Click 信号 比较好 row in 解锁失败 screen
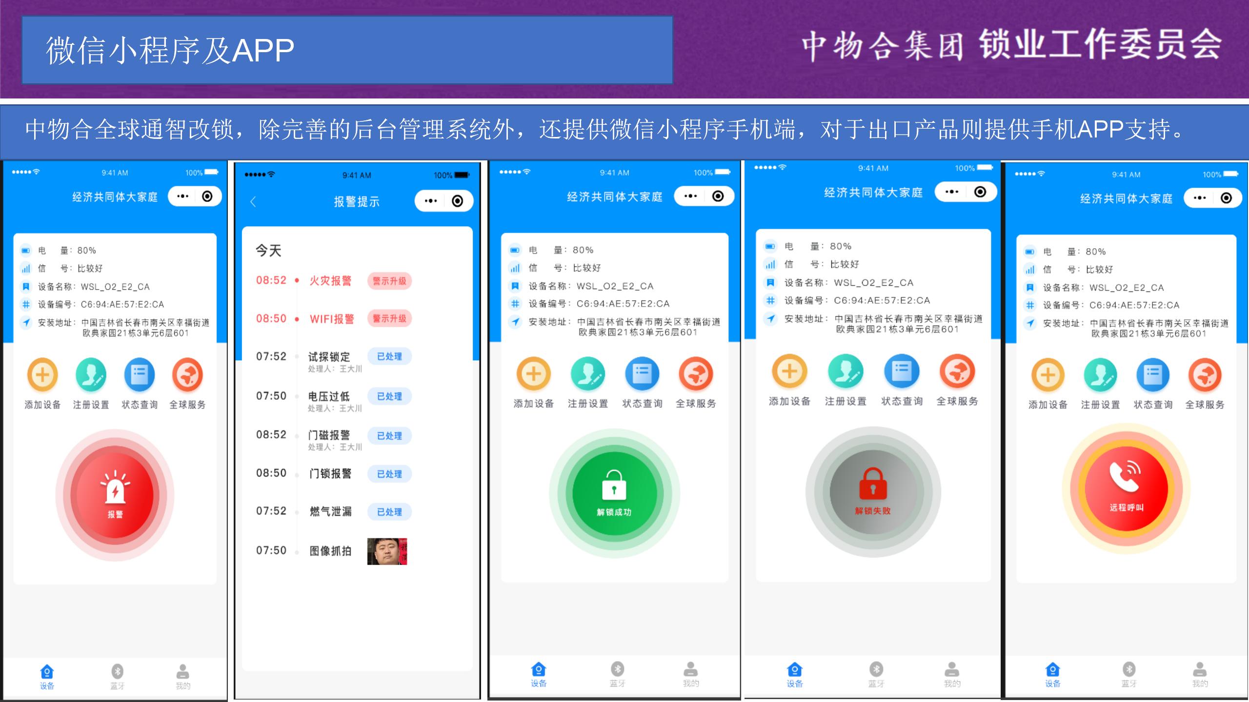 (x=811, y=264)
